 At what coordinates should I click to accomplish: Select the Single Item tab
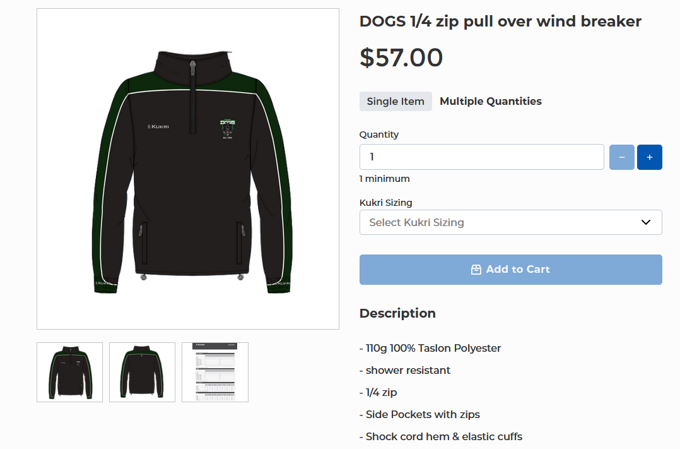pos(396,101)
